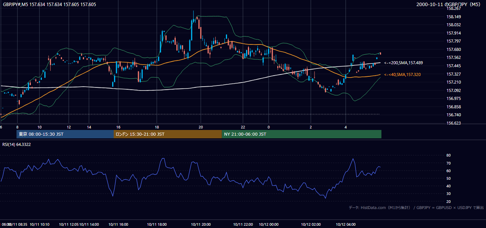Image resolution: width=486 pixels, height=228 pixels.
Task: Click hour label 12 on chart time axis
Action: pyautogui.click(x=69, y=127)
